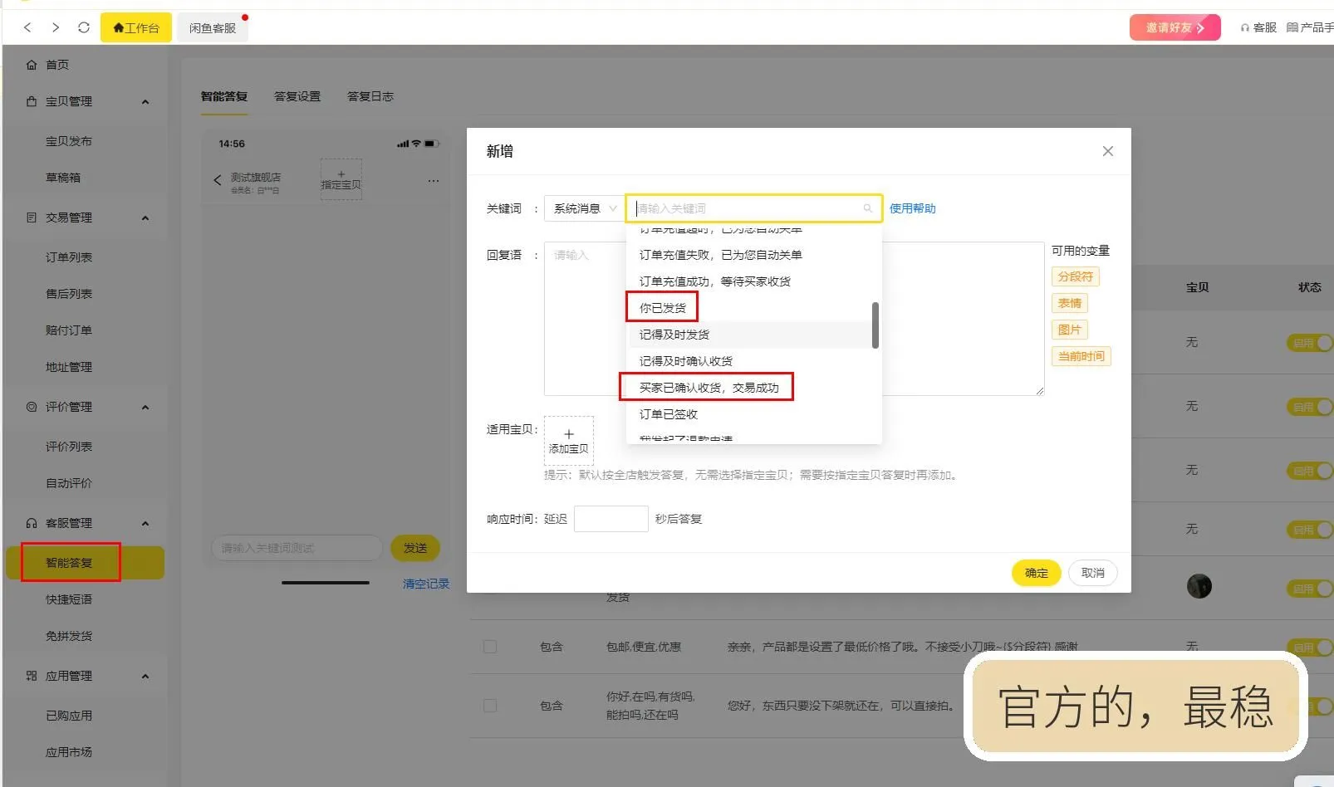Click the keyword test input field
The width and height of the screenshot is (1334, 787).
[297, 548]
